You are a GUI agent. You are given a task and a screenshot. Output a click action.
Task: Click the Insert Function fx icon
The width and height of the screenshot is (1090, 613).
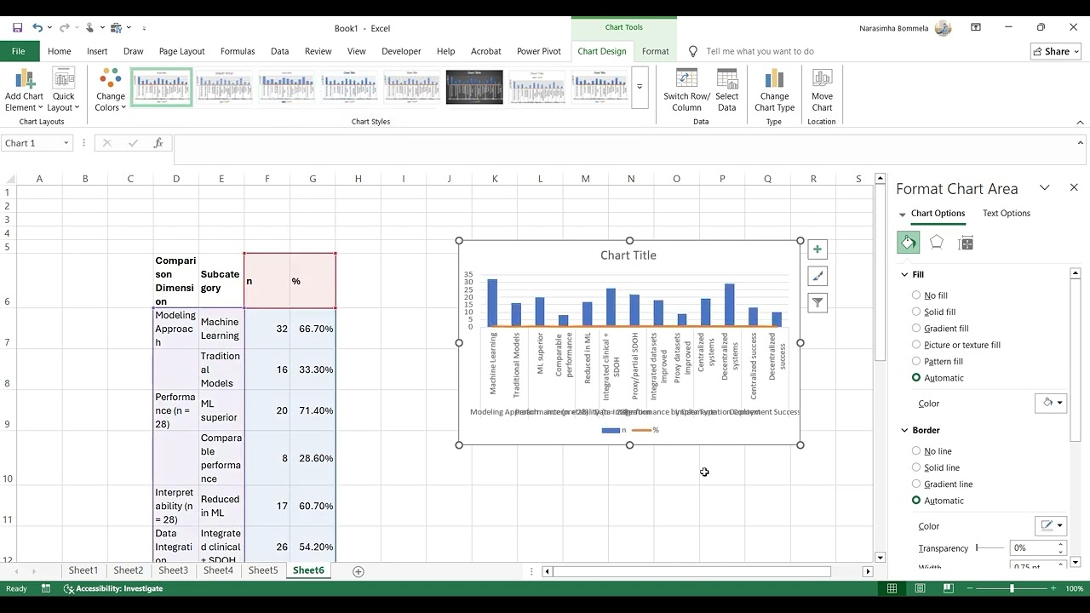tap(158, 143)
